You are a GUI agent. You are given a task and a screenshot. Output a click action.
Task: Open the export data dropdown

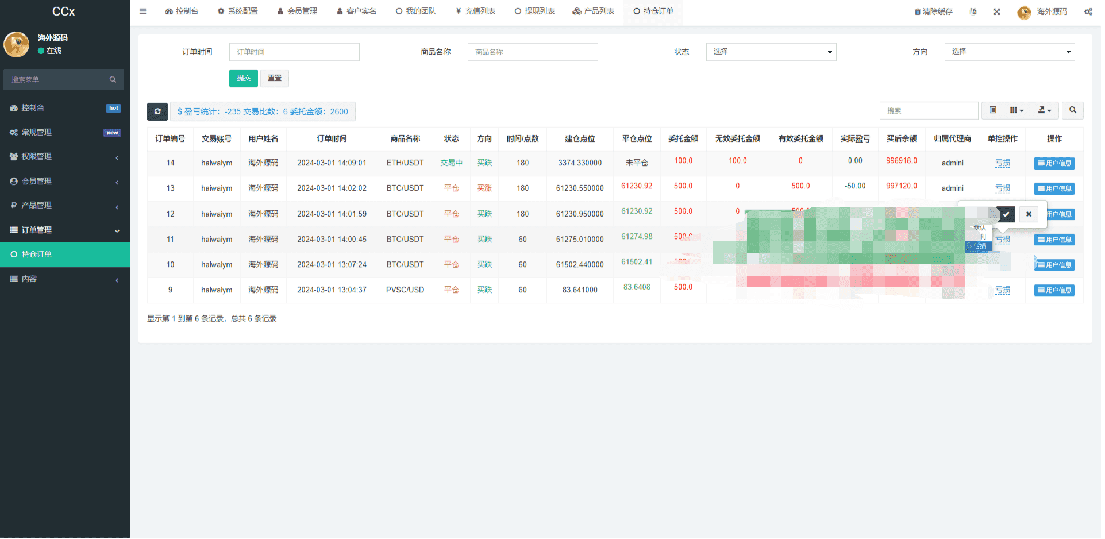tap(1044, 110)
